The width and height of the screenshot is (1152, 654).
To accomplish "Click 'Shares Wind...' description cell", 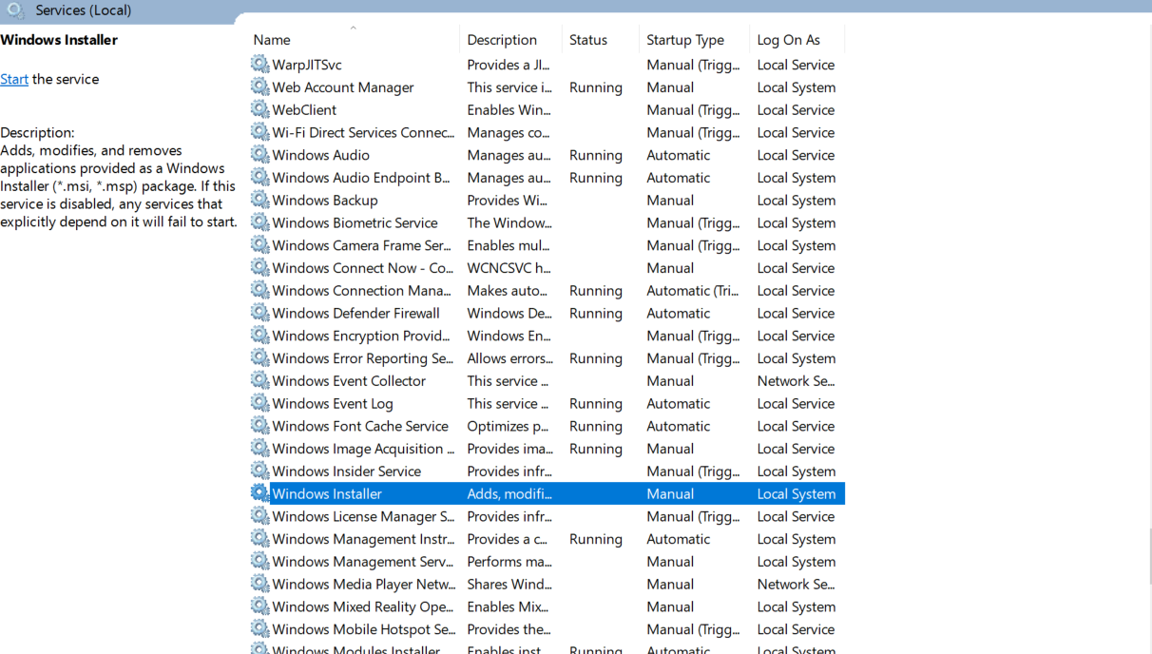I will point(509,585).
